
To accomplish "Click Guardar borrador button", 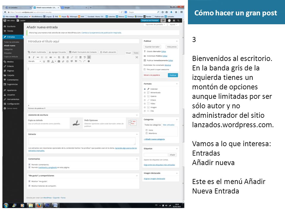I will tap(152, 47).
